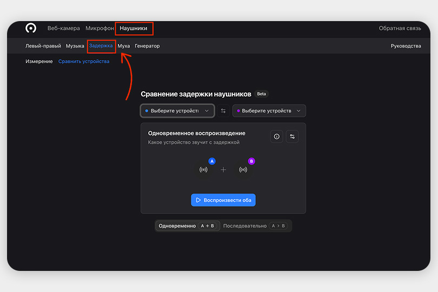Image resolution: width=438 pixels, height=292 pixels.
Task: Click the blue A badge
Action: pos(212,161)
